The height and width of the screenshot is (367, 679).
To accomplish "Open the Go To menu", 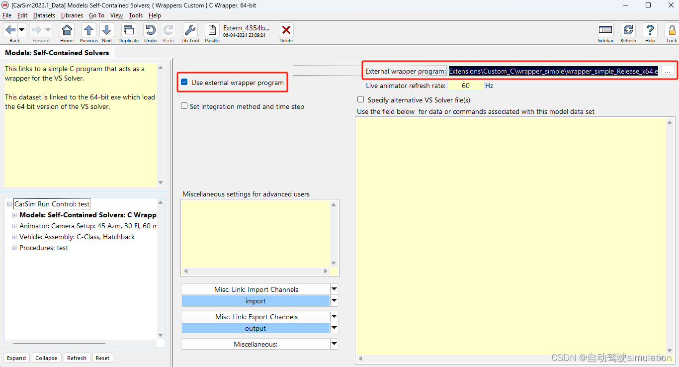I will tap(97, 15).
